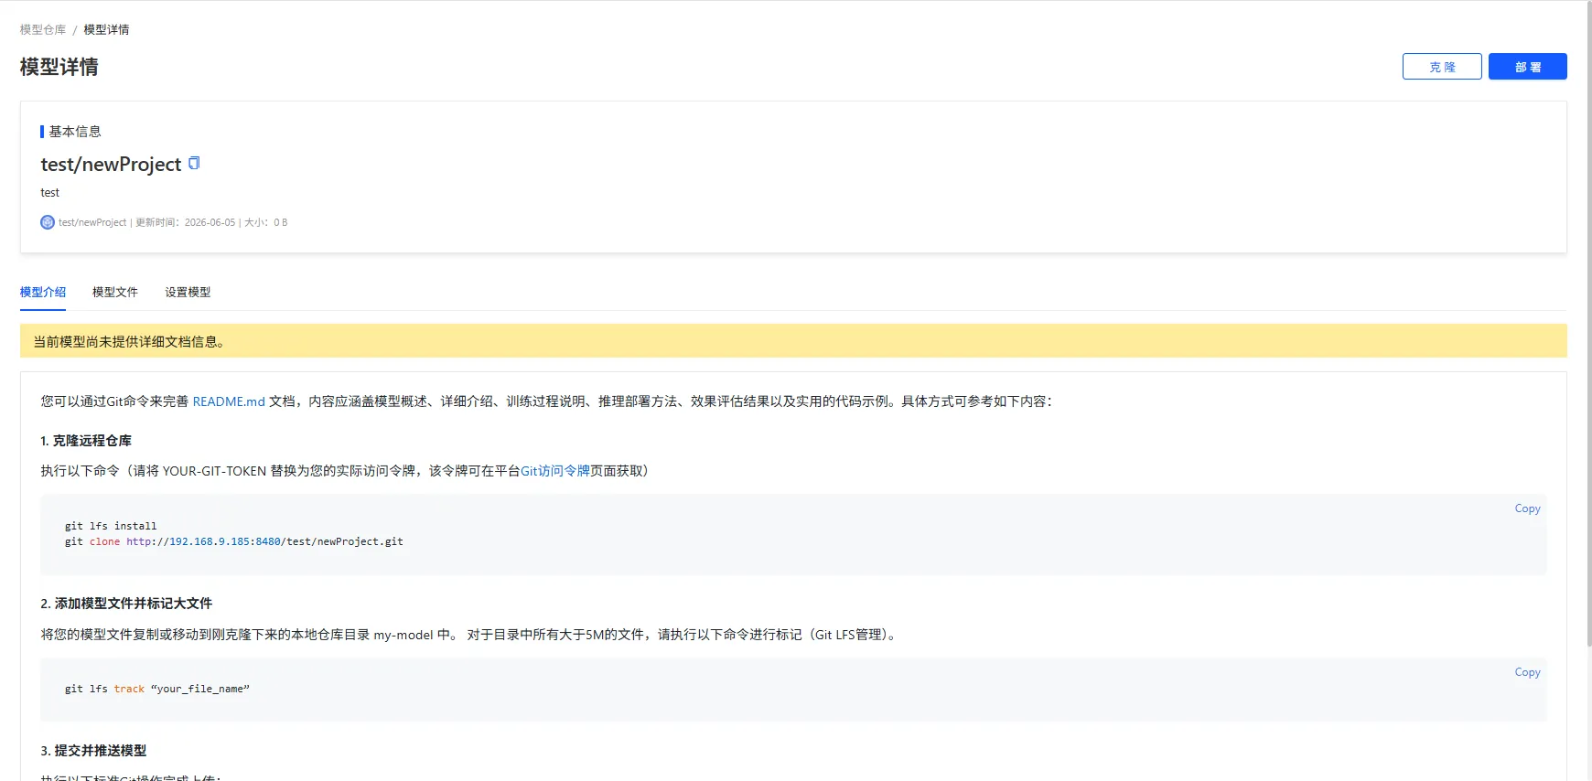Go to 模型仓库 breadcrumb
The image size is (1592, 781).
click(43, 29)
